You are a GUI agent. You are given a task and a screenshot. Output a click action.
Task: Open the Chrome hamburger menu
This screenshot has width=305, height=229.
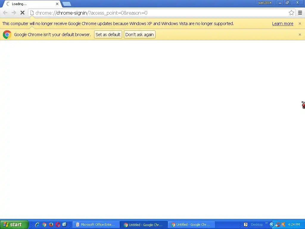click(300, 13)
